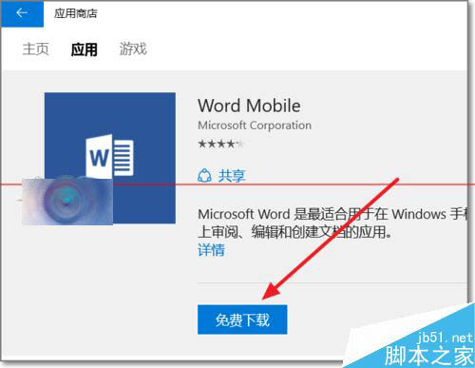This screenshot has height=368, width=475.
Task: Click the 免费下载 button
Action: coord(242,320)
